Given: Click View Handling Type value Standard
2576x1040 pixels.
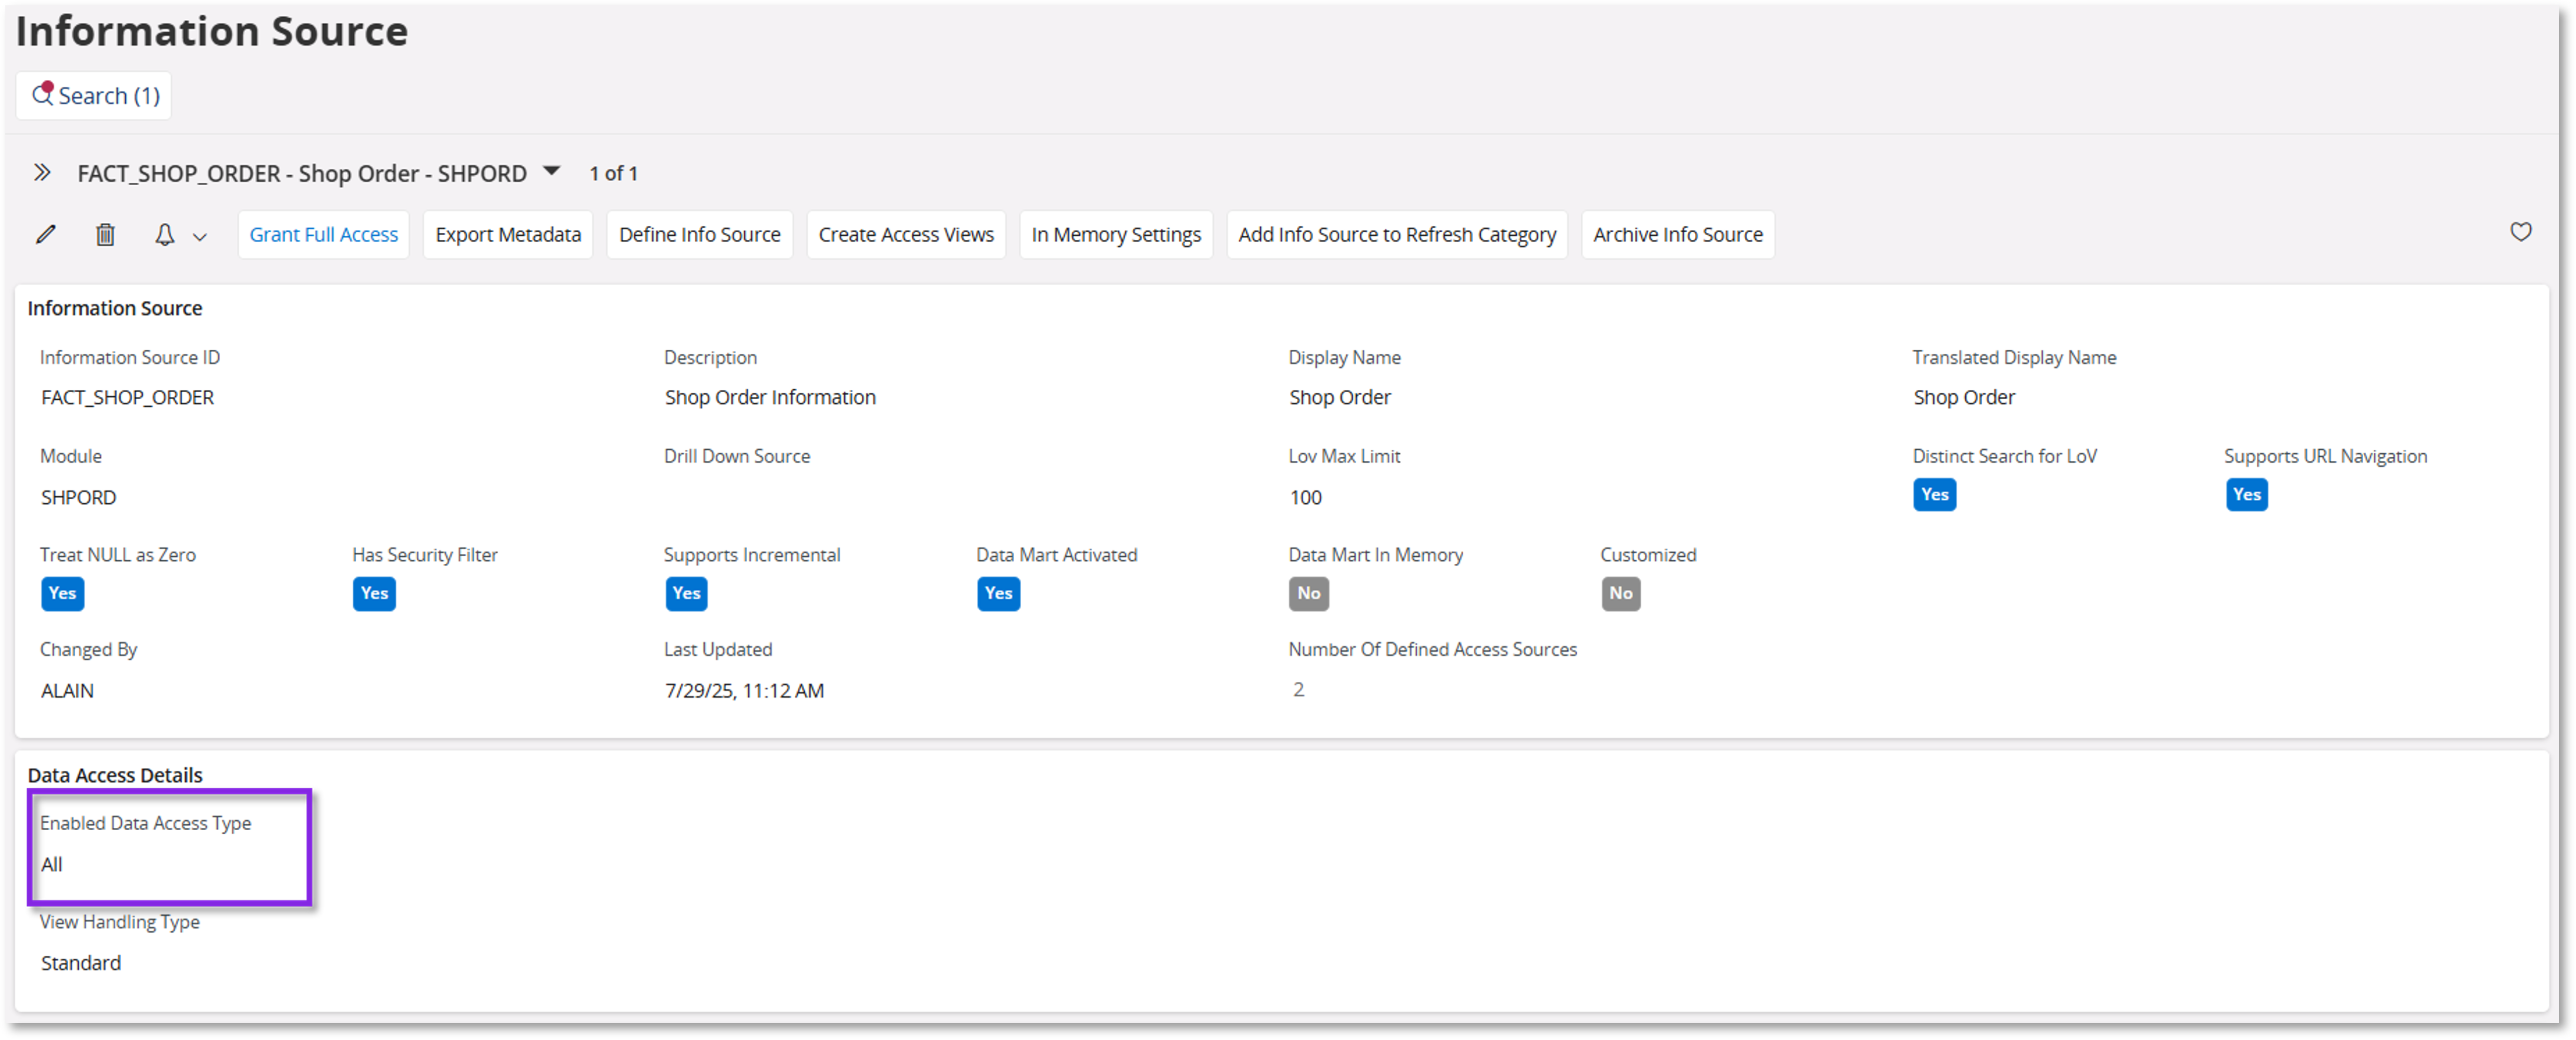Looking at the screenshot, I should 81,964.
